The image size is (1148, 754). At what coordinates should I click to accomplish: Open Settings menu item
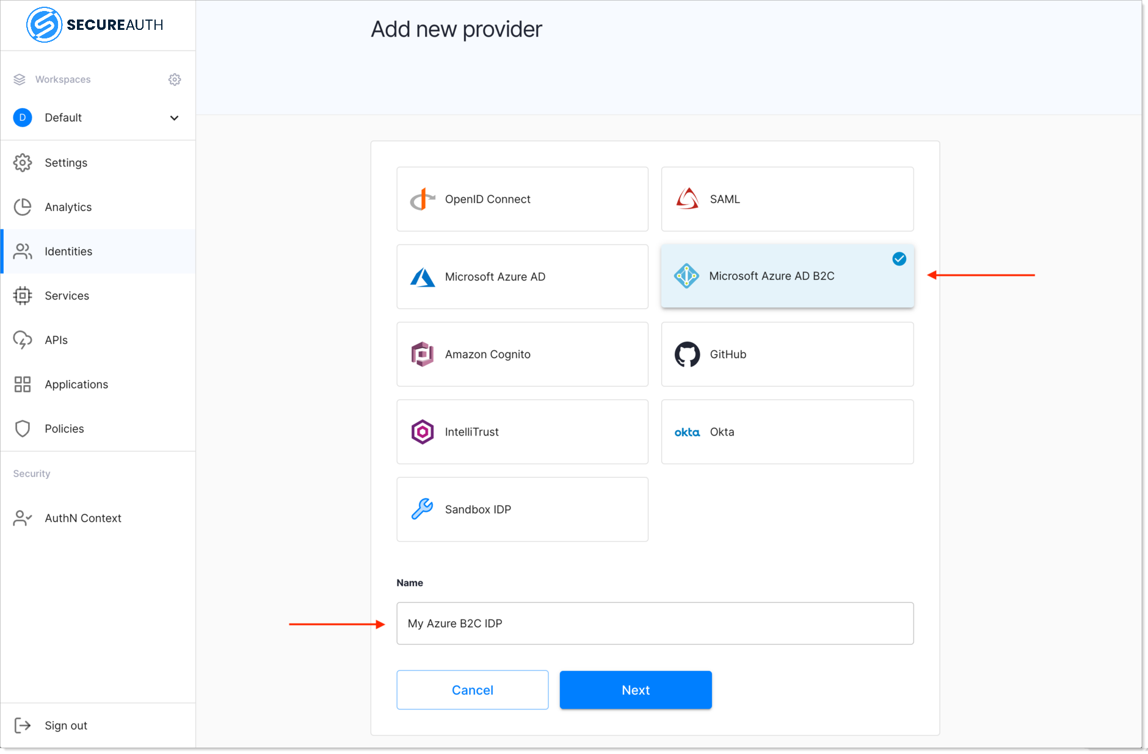[98, 163]
